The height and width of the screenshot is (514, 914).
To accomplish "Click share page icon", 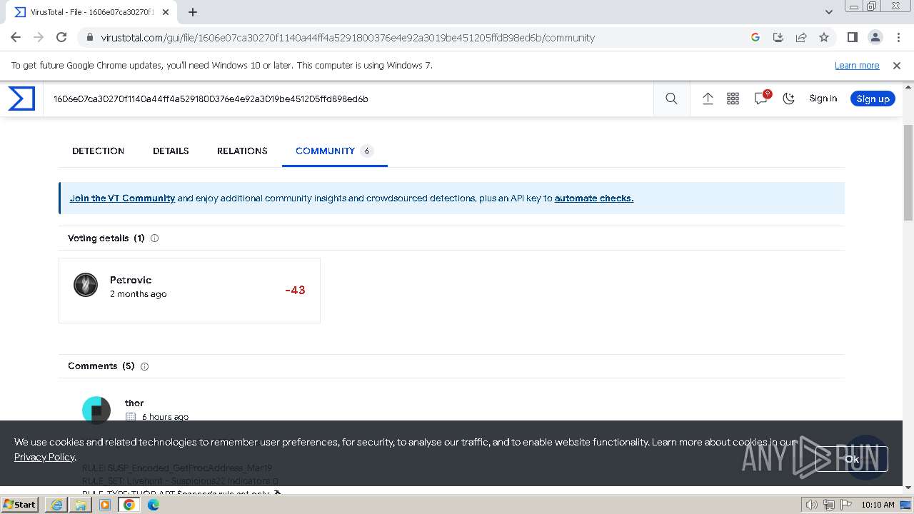I will coord(801,37).
